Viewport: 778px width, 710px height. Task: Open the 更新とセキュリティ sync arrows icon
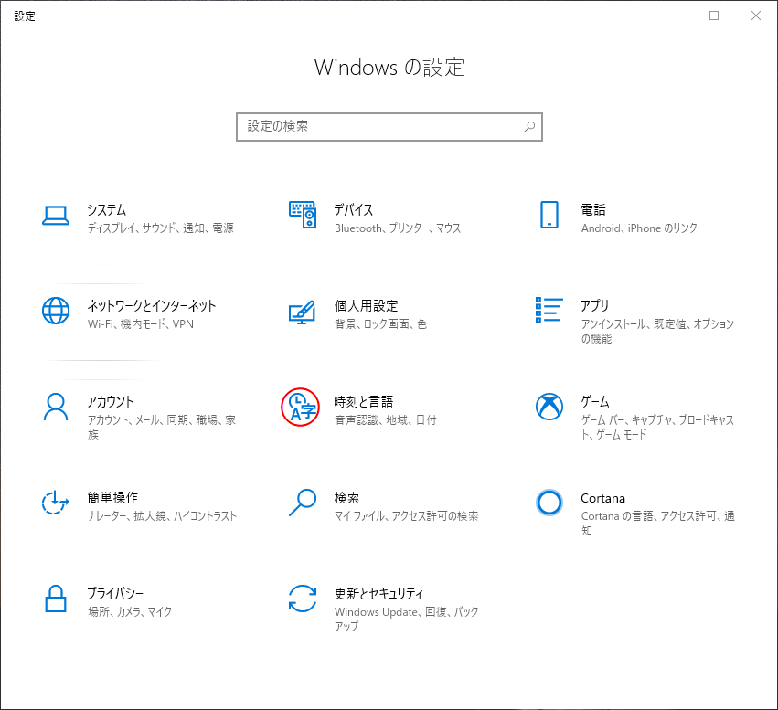click(x=303, y=599)
